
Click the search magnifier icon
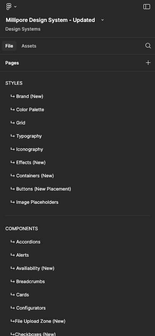[x=148, y=45]
